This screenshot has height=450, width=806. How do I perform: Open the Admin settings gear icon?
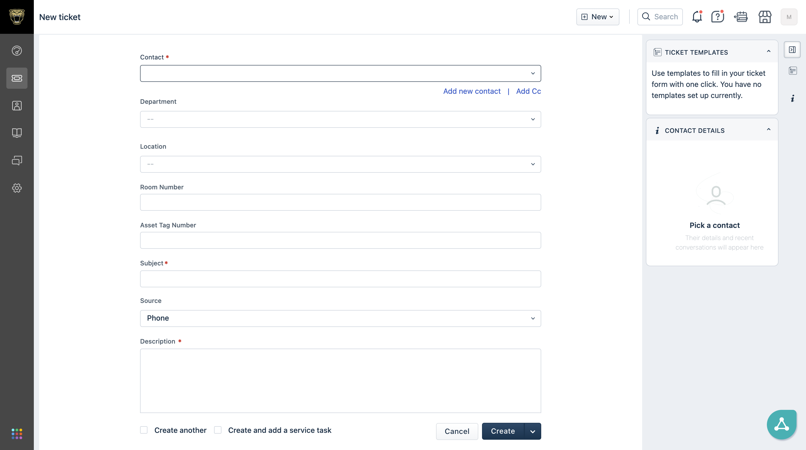[17, 188]
